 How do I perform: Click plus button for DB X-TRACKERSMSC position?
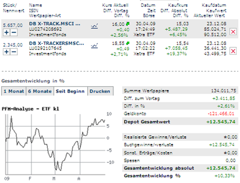click(x=7, y=52)
